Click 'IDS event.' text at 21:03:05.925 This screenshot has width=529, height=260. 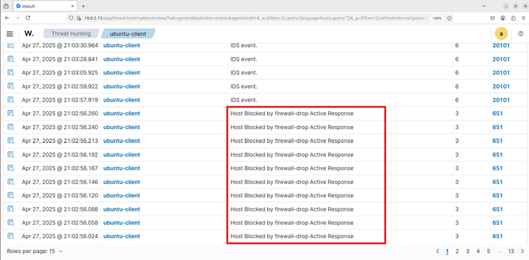pyautogui.click(x=244, y=73)
